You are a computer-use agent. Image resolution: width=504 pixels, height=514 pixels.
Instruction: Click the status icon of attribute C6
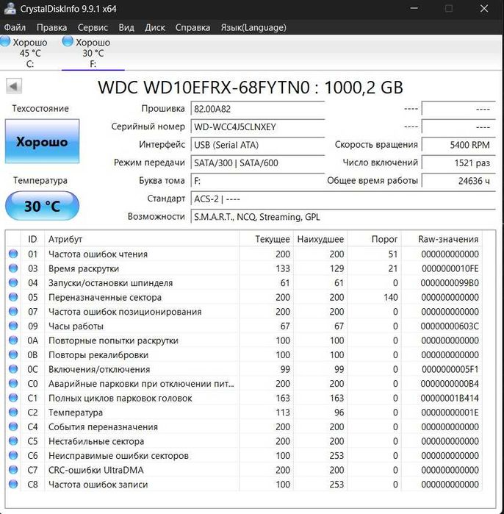(x=13, y=455)
